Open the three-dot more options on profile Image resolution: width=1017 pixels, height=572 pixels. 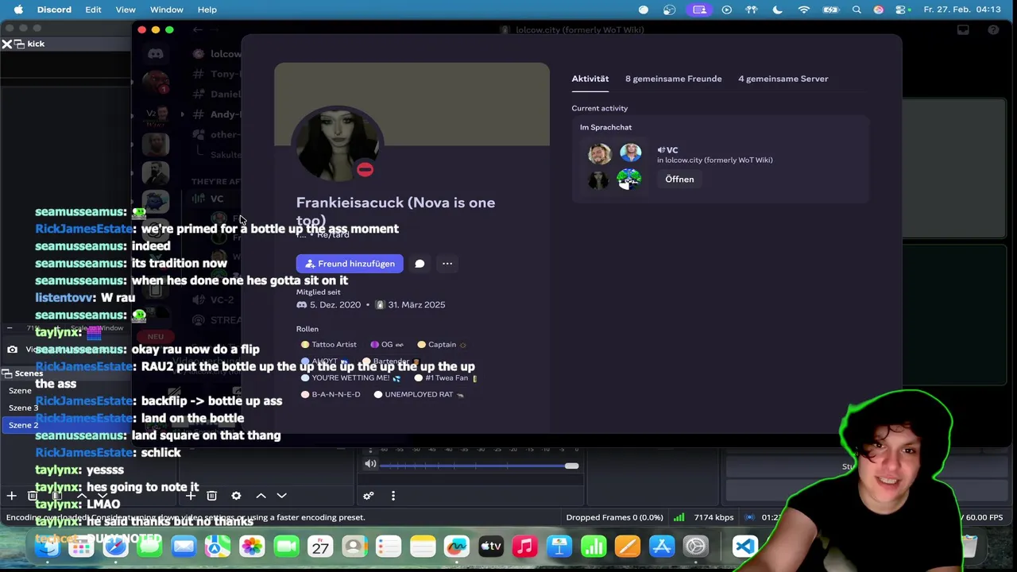tap(447, 264)
